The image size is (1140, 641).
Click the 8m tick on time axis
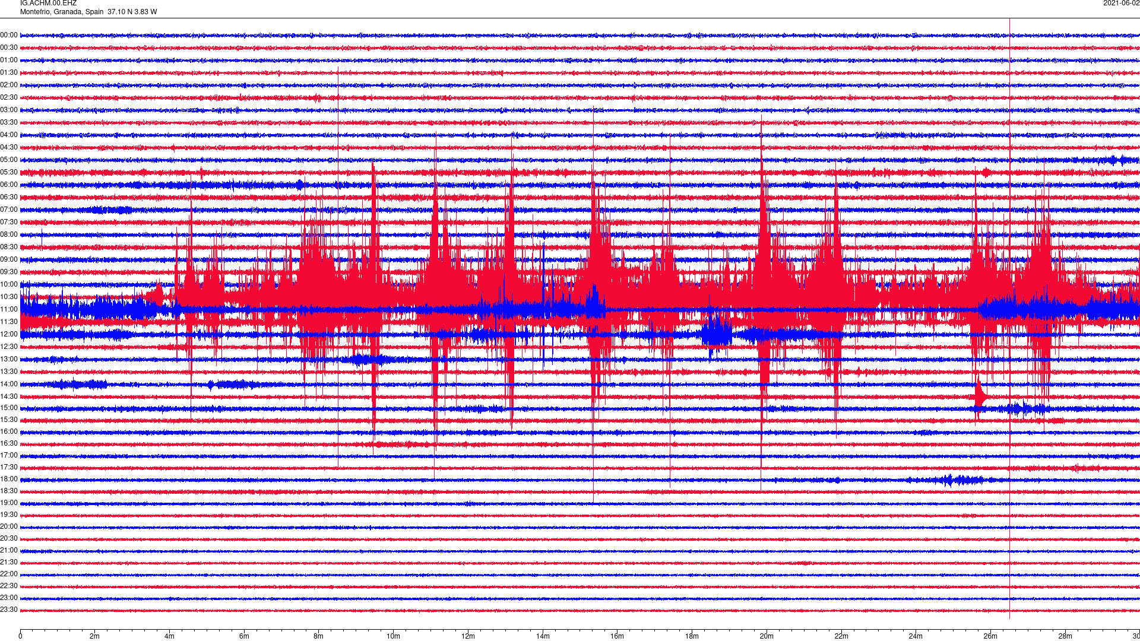click(x=319, y=636)
